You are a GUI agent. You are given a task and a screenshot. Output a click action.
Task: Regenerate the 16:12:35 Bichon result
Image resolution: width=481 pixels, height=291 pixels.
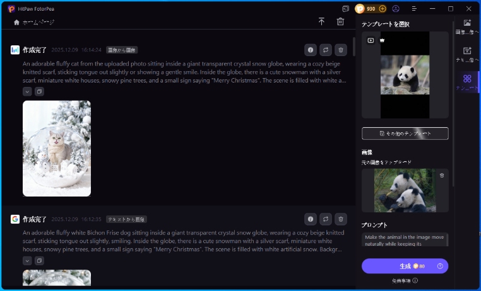click(326, 219)
